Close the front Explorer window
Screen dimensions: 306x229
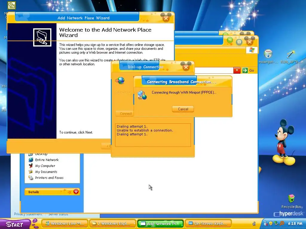[250, 42]
